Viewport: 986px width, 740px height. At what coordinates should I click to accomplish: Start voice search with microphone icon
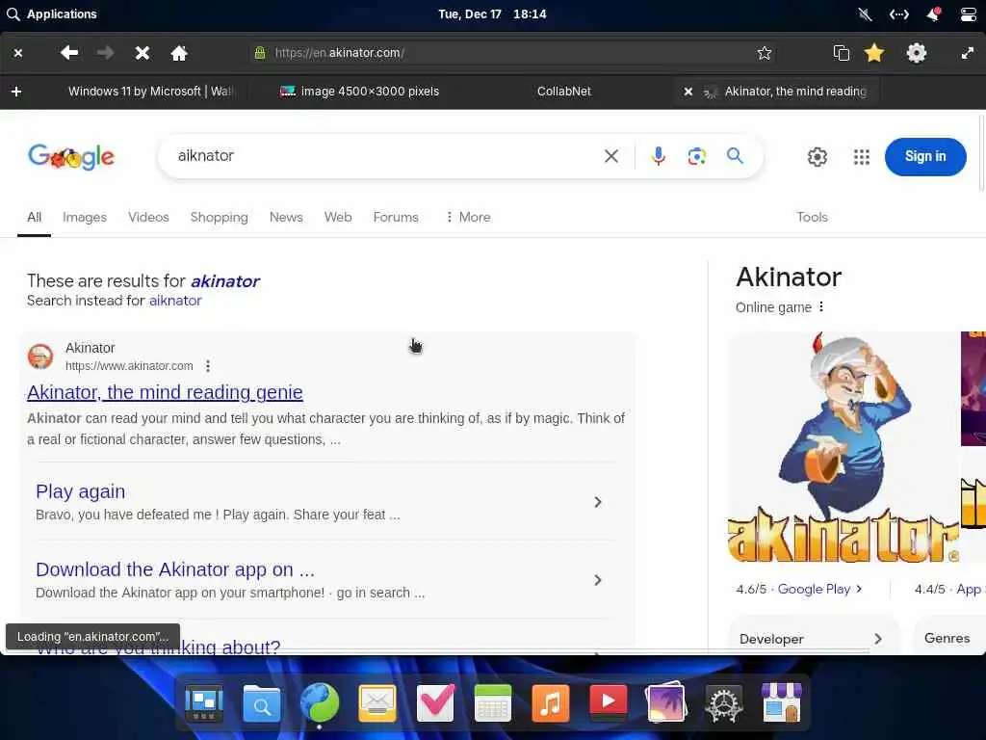(x=659, y=156)
